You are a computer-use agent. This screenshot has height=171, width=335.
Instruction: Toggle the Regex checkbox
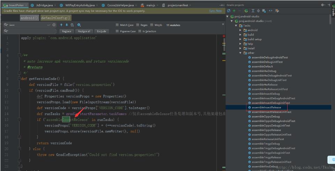138,25
